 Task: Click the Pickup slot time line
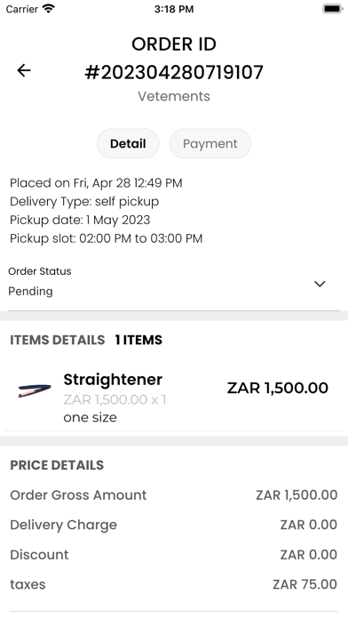tap(106, 238)
